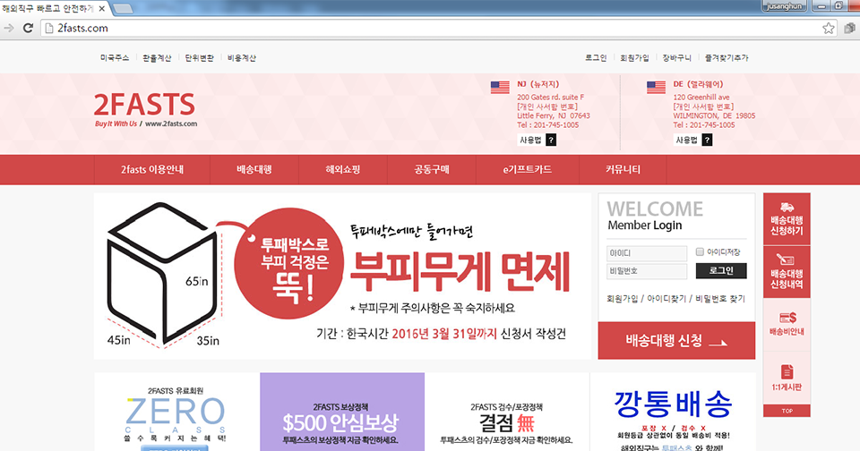The height and width of the screenshot is (451, 860).
Task: Click the 회원가입 link in the top bar
Action: pos(634,57)
